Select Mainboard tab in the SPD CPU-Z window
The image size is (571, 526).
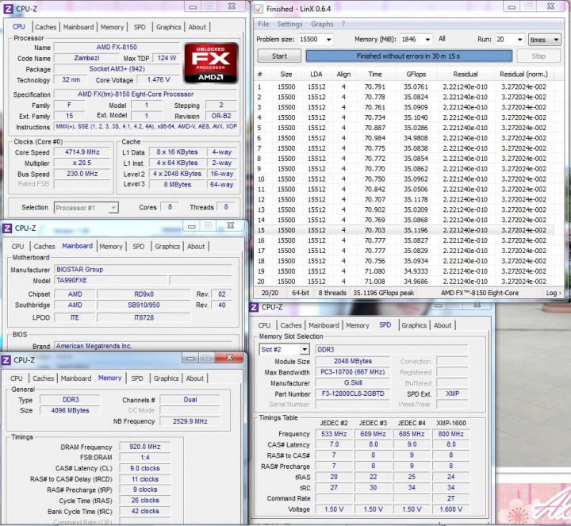pyautogui.click(x=324, y=325)
